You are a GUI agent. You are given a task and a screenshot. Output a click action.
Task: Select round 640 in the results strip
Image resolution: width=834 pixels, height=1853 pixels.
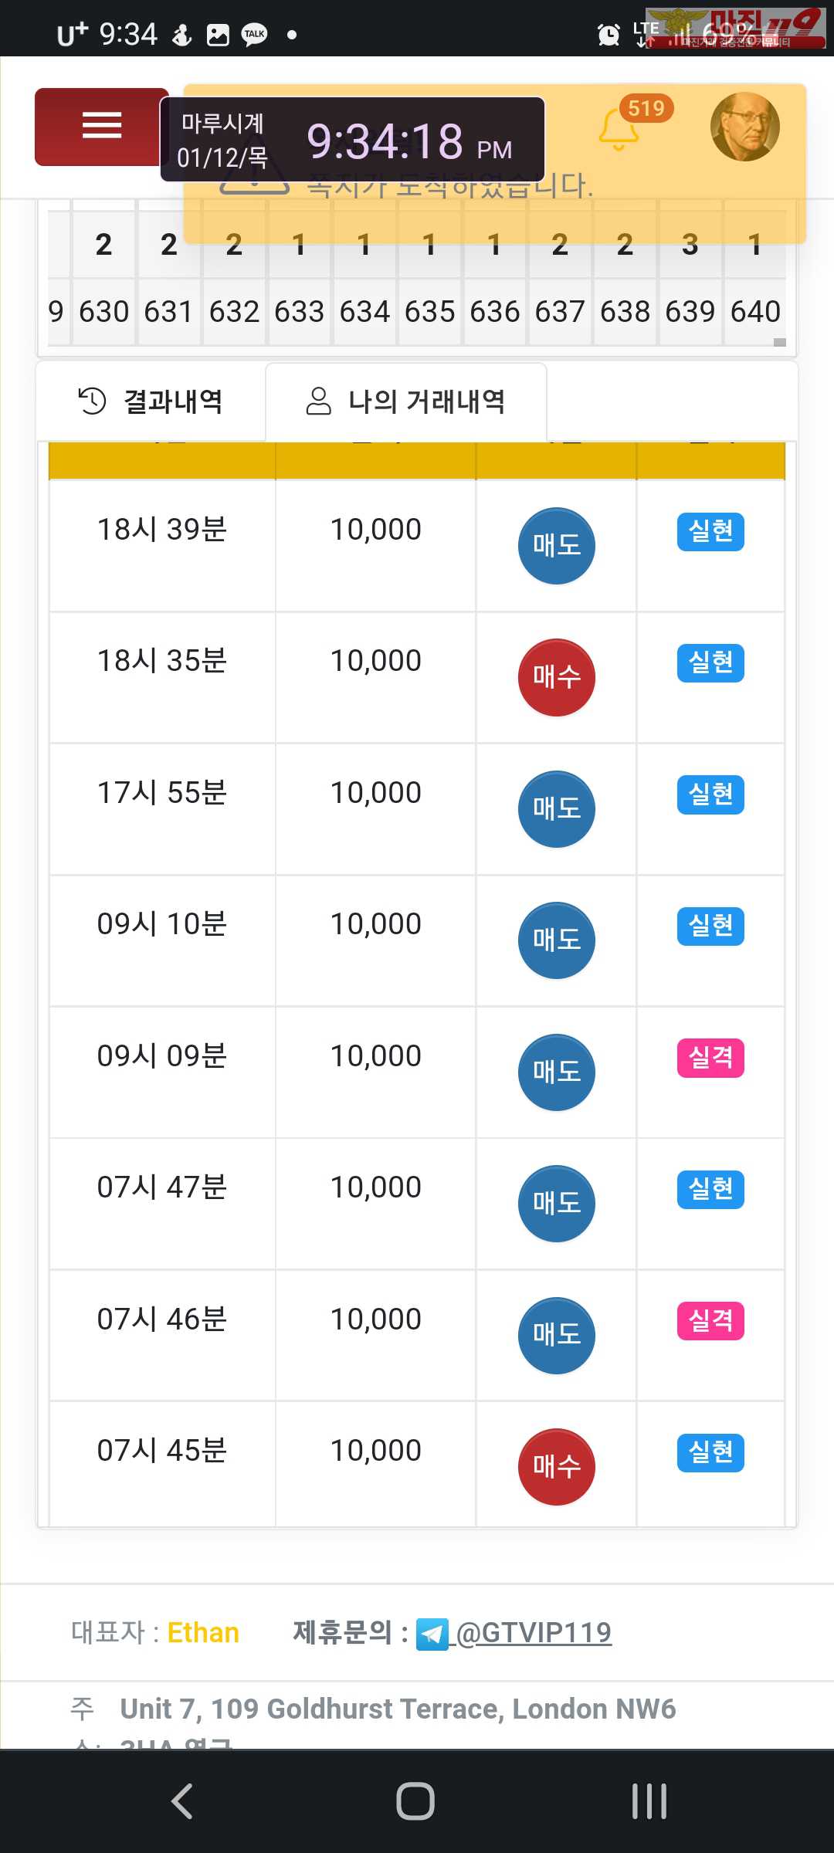click(x=755, y=312)
